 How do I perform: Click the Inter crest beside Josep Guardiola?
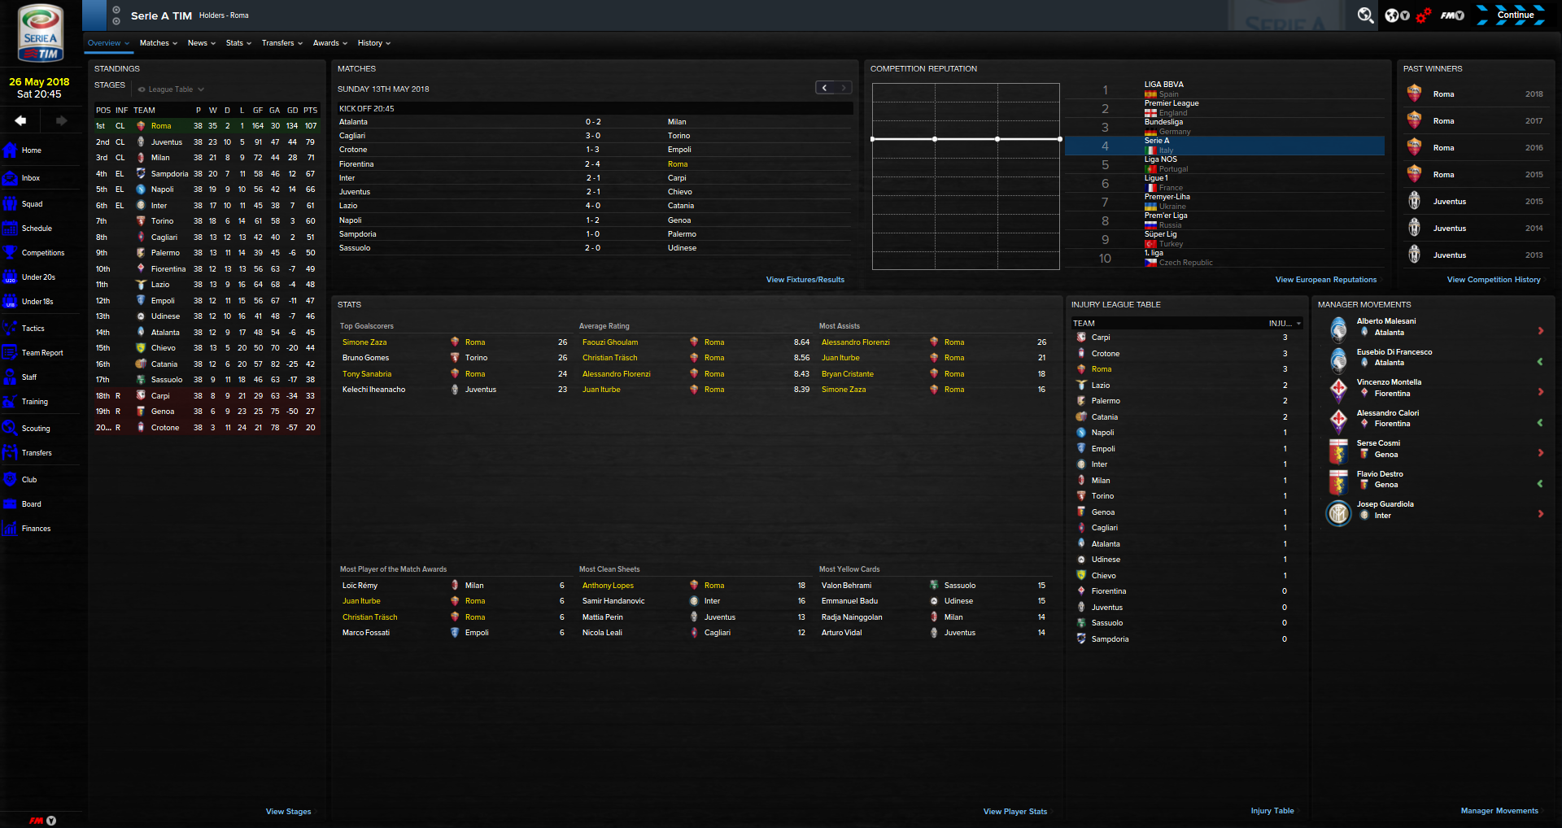1338,513
